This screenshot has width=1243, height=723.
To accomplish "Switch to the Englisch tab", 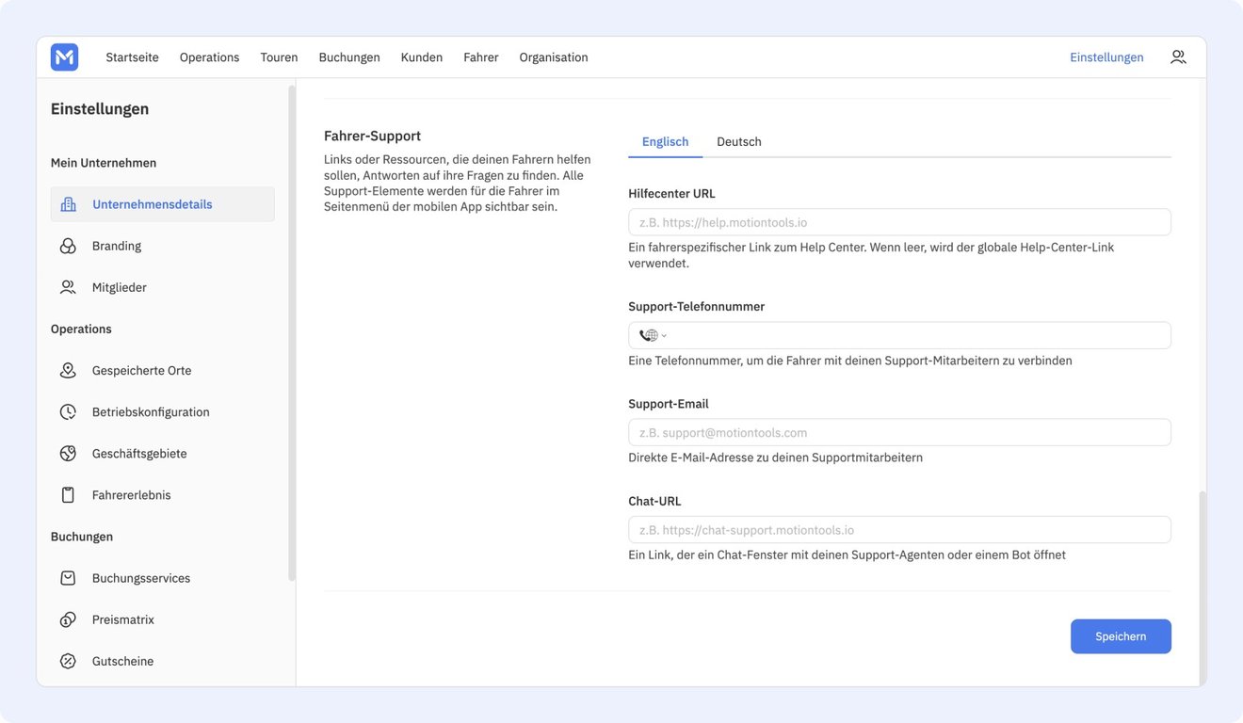I will tap(666, 141).
